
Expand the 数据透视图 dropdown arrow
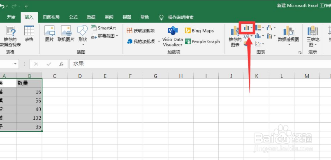[289, 44]
